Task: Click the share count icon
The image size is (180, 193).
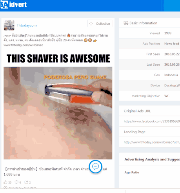Action: pyautogui.click(x=26, y=182)
